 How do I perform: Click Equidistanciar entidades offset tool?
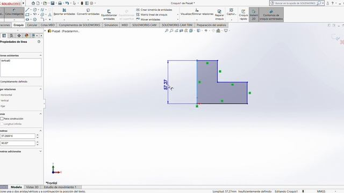click(109, 14)
